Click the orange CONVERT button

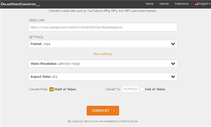point(103,110)
